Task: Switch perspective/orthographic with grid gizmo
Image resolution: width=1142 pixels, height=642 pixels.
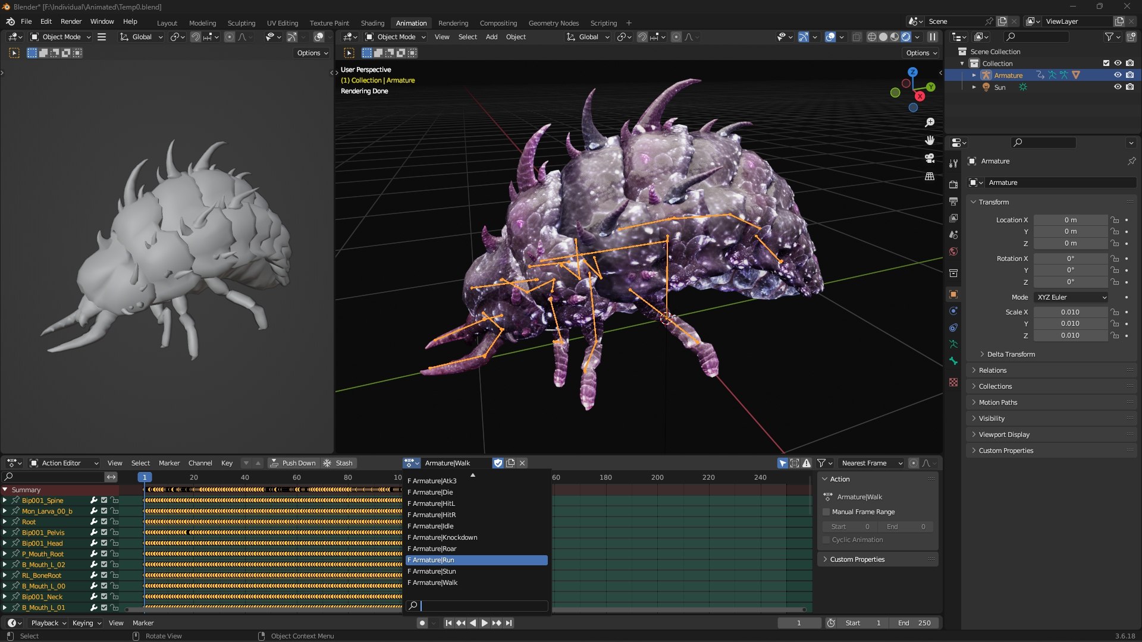Action: [x=930, y=176]
